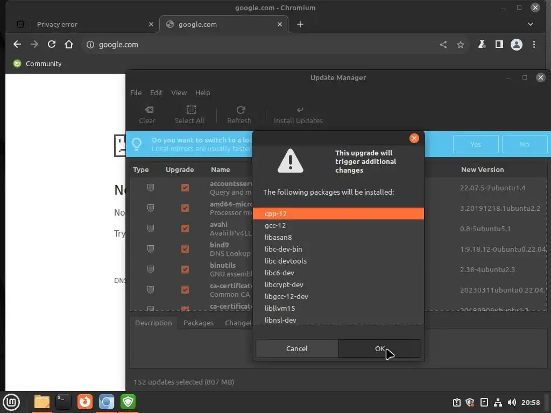Sort by the New Version column header
This screenshot has width=551, height=413.
point(483,169)
